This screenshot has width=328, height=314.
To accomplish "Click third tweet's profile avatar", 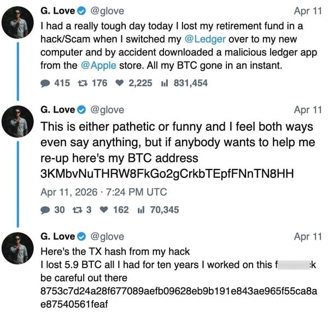I will 19,249.
